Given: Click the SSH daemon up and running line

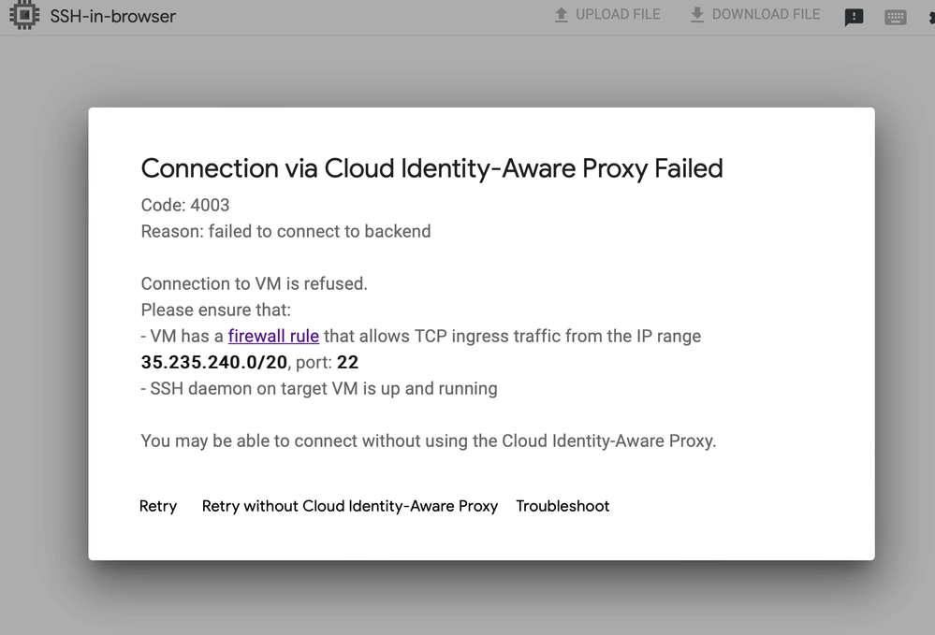Looking at the screenshot, I should [x=319, y=388].
